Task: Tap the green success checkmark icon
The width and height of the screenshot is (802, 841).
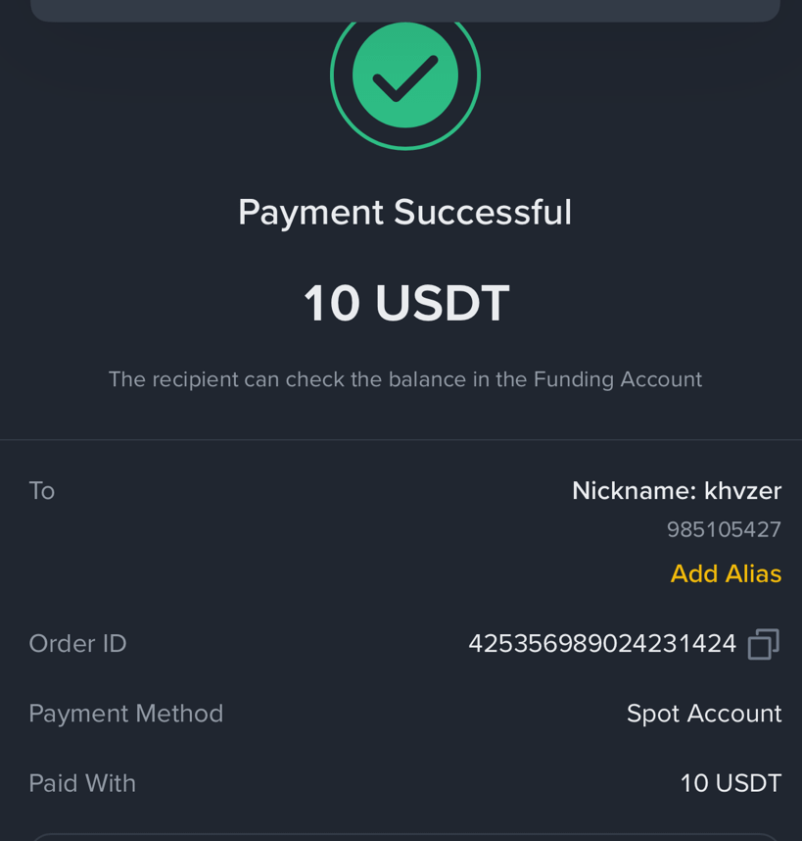Action: pyautogui.click(x=405, y=75)
